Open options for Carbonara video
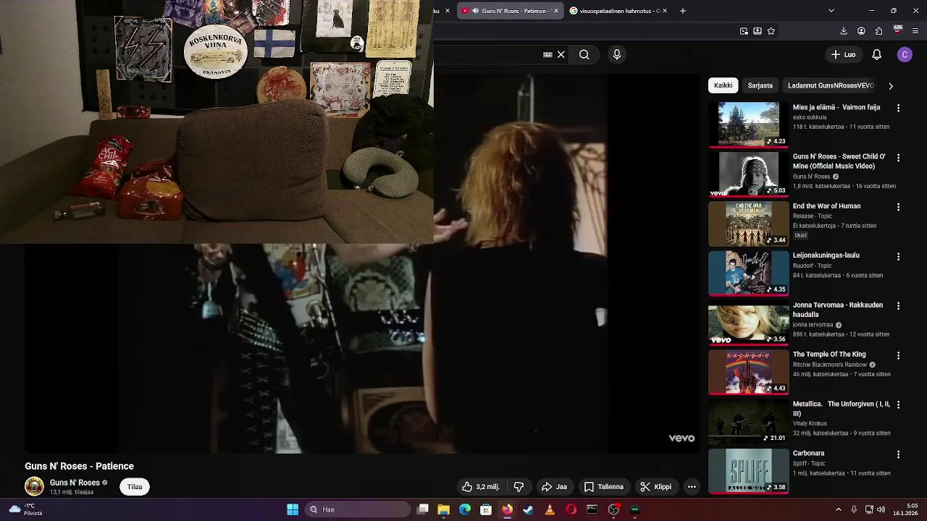The width and height of the screenshot is (927, 521). [x=898, y=454]
